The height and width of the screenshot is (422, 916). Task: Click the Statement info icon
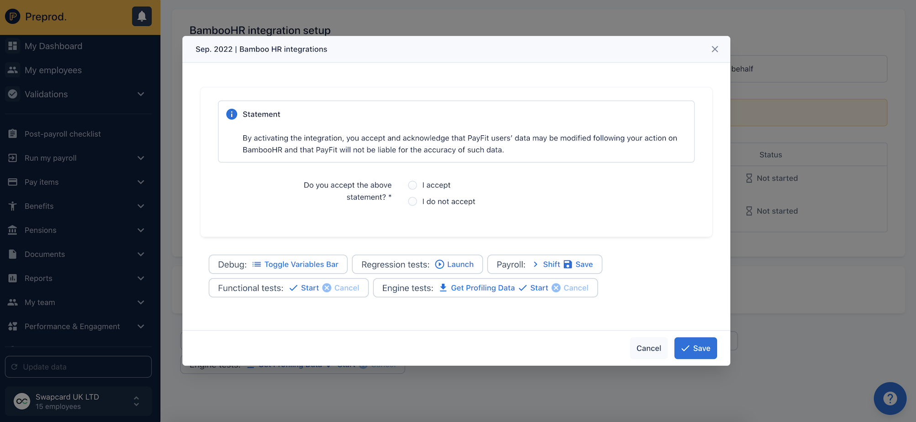tap(232, 114)
